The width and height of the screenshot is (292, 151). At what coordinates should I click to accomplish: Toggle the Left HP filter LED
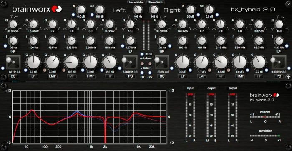point(5,46)
